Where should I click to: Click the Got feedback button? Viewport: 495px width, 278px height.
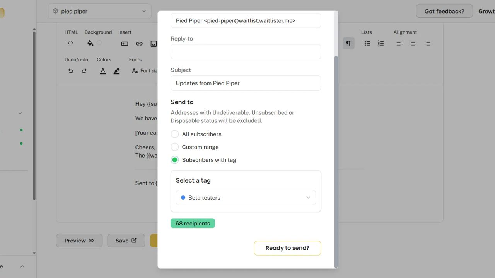coord(444,11)
